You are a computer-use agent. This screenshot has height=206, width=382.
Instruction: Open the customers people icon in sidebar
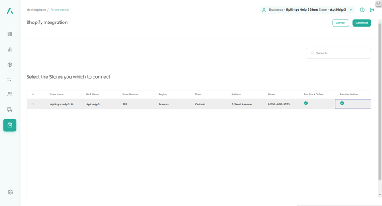click(10, 94)
